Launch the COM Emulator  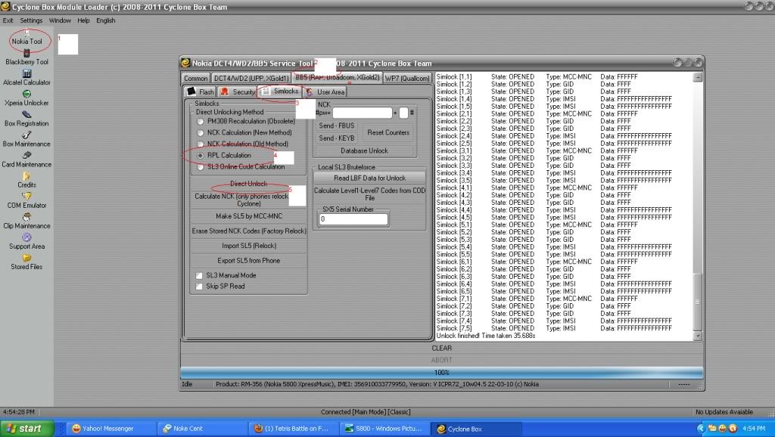26,200
